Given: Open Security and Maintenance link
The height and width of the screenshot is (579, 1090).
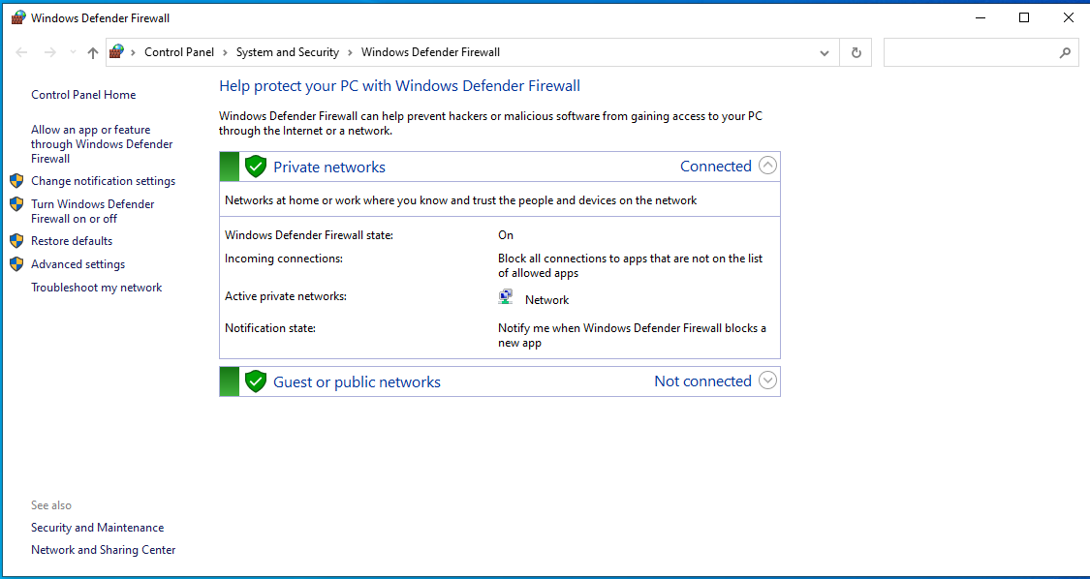Looking at the screenshot, I should point(97,528).
